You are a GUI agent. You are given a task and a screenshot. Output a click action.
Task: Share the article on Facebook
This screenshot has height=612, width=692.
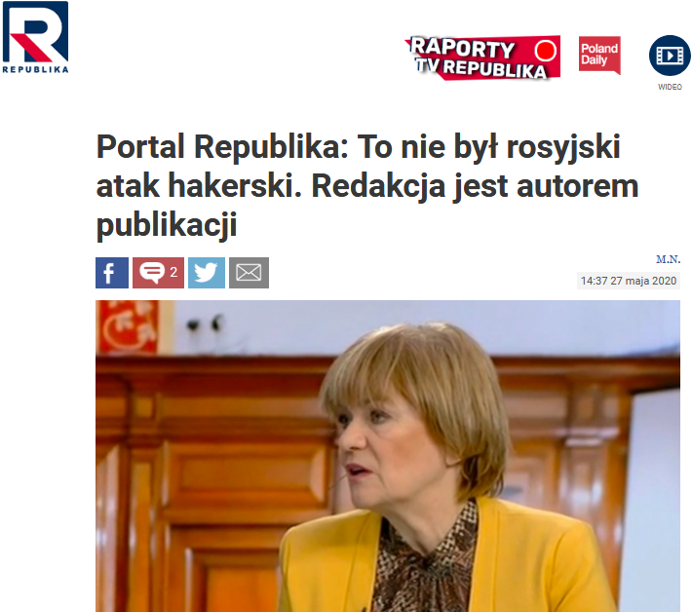pyautogui.click(x=112, y=273)
